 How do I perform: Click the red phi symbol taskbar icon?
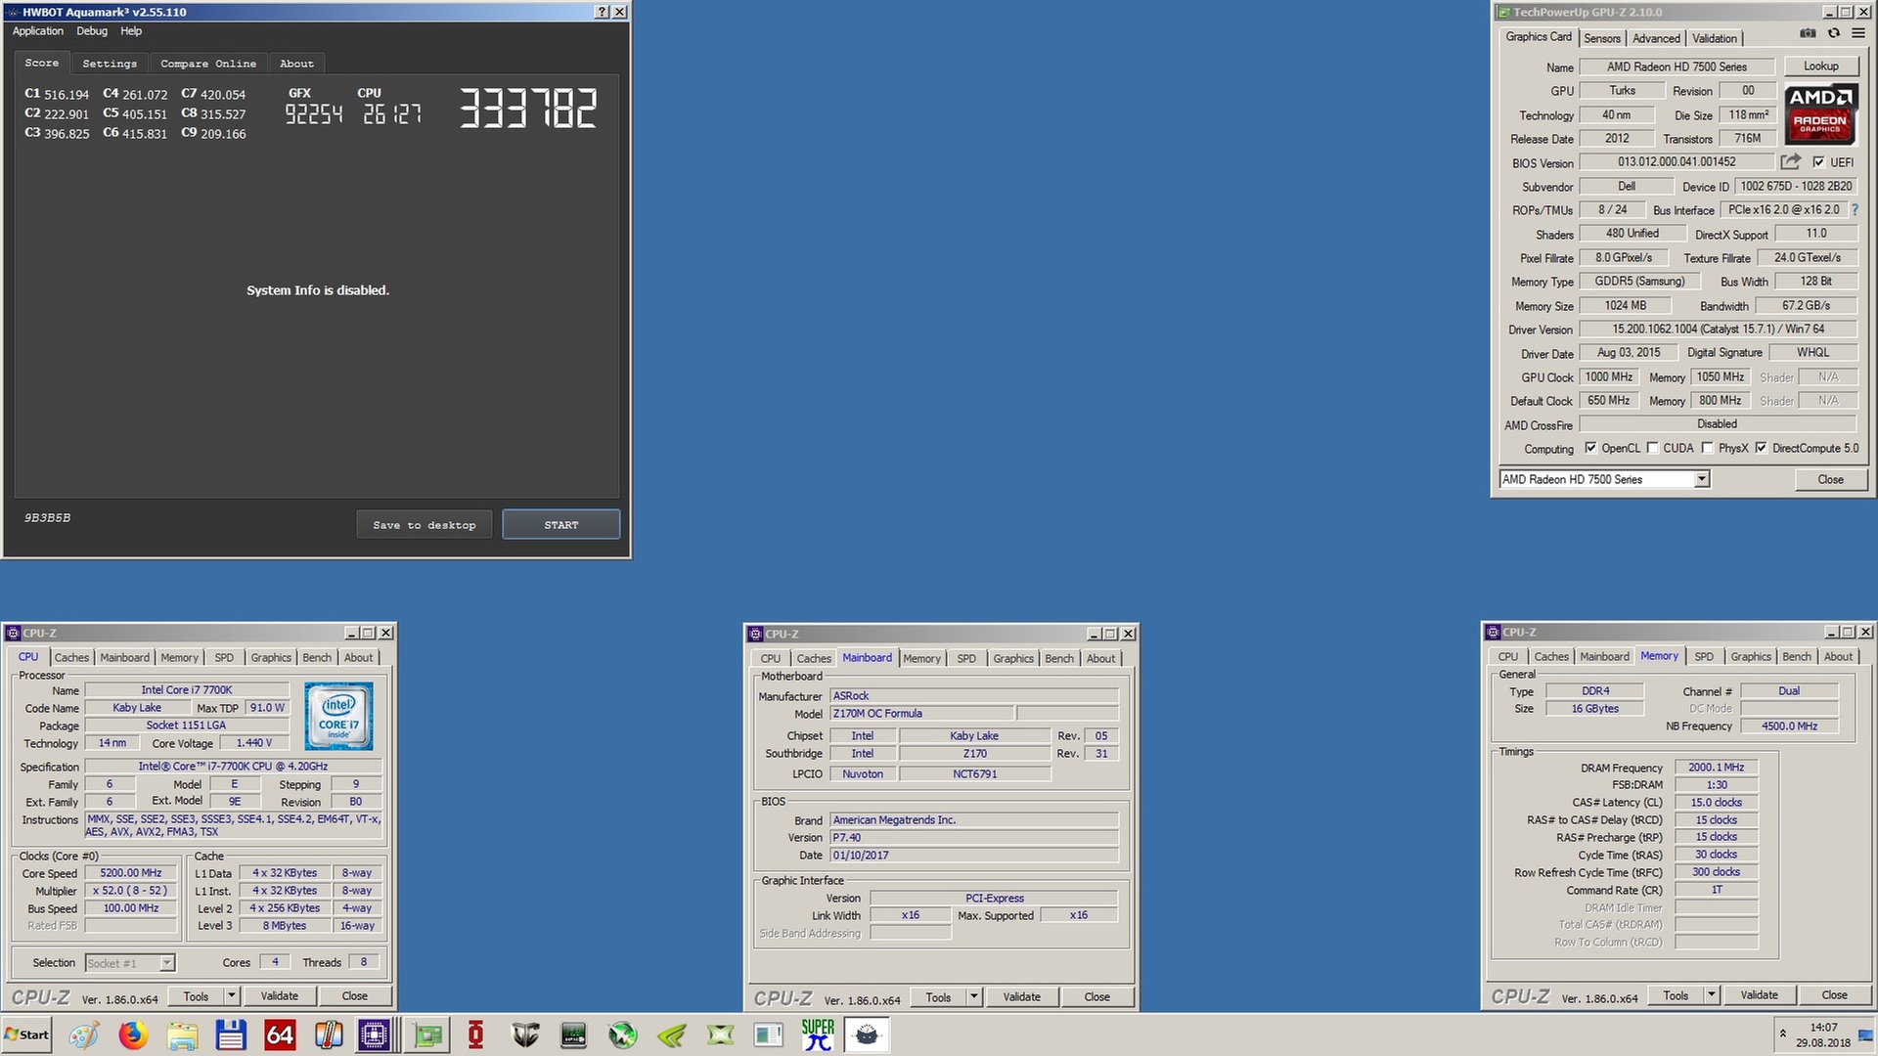click(x=475, y=1034)
